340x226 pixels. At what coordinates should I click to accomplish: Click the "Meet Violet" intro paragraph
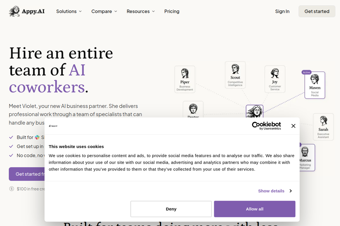pyautogui.click(x=75, y=114)
